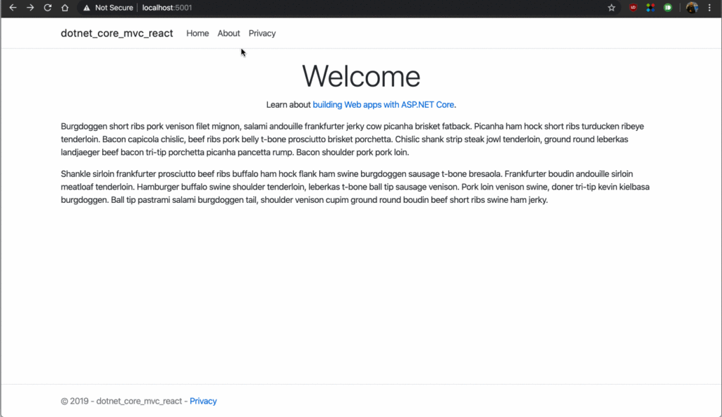Open the Chrome three-dot menu
722x417 pixels.
(709, 8)
